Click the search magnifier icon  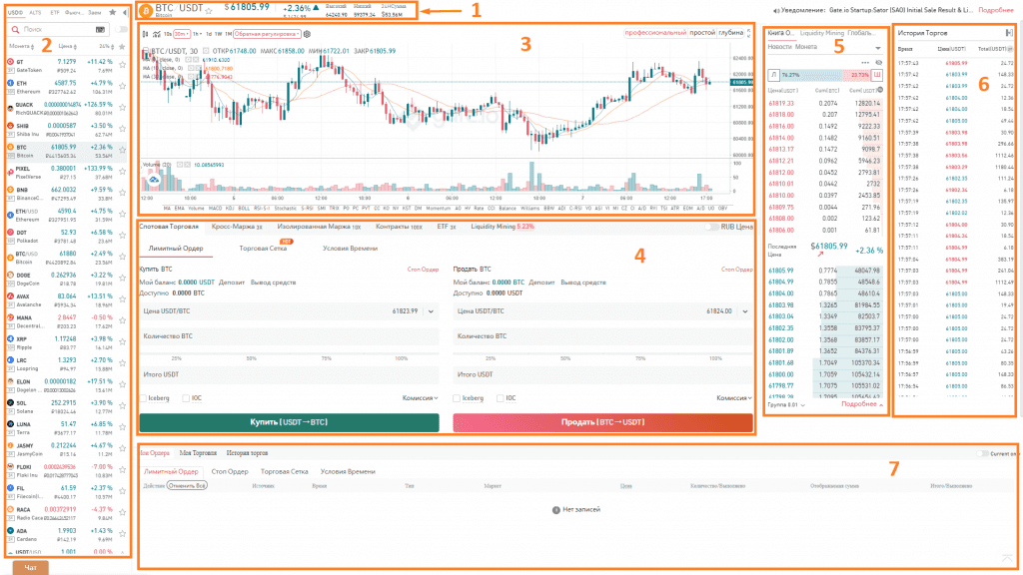[15, 29]
